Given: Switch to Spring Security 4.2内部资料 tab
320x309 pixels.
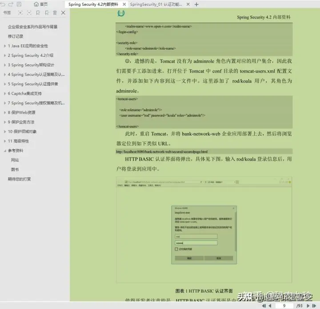Looking at the screenshot, I should point(93,4).
